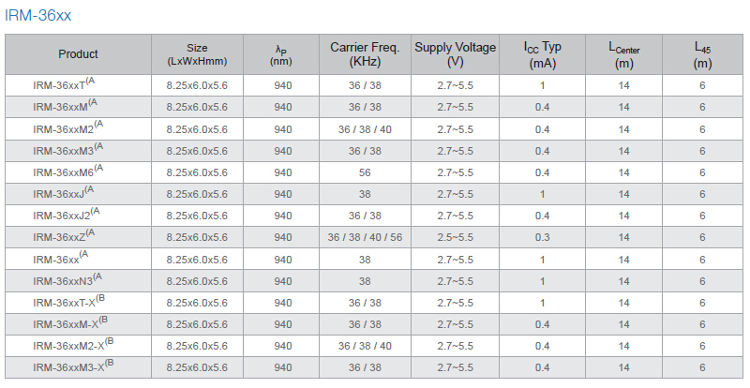Image resolution: width=750 pixels, height=388 pixels.
Task: Click the Size (LxWxHmm) column header
Action: [197, 54]
